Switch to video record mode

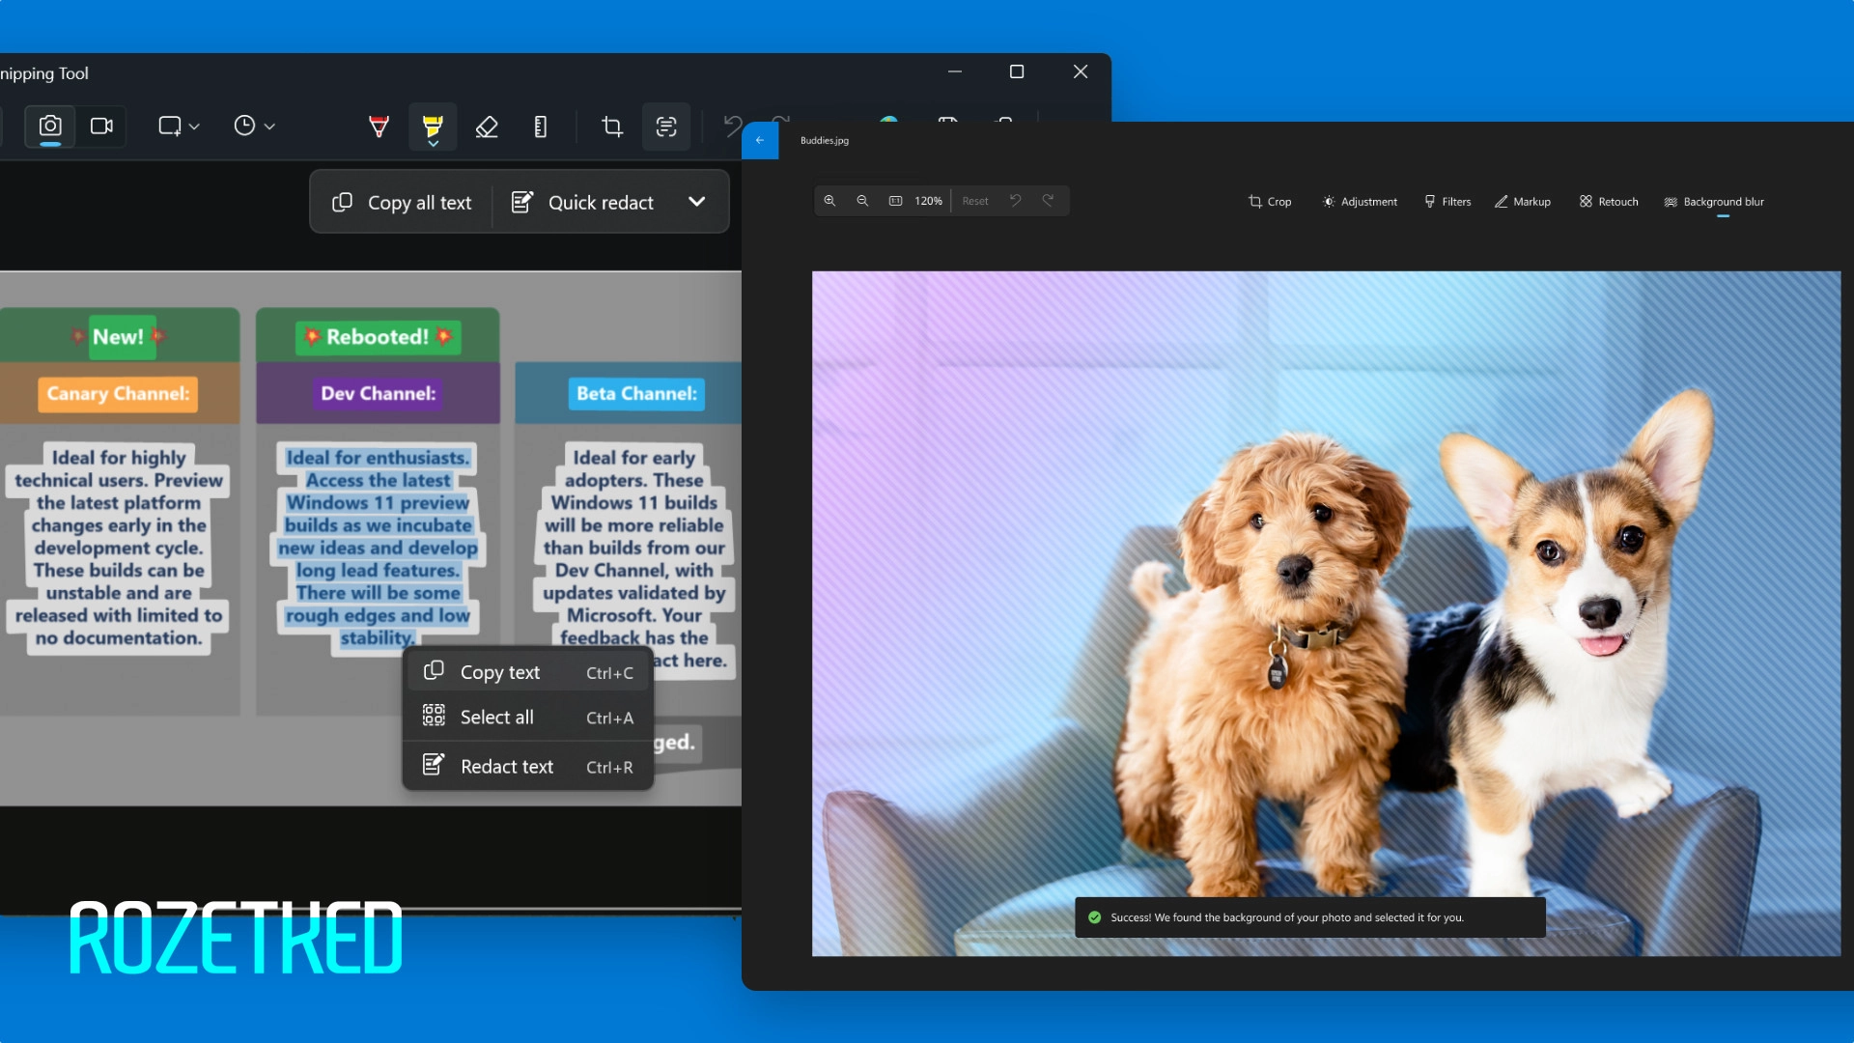point(101,127)
